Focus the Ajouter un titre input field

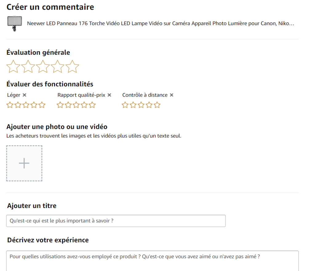116,221
